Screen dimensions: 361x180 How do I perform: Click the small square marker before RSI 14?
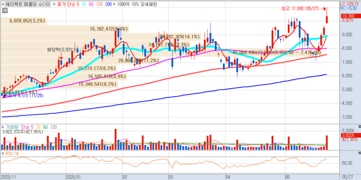[3, 153]
